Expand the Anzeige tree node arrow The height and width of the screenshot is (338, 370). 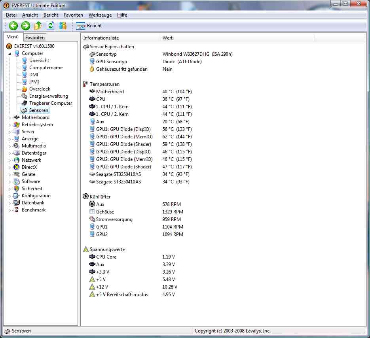point(9,139)
